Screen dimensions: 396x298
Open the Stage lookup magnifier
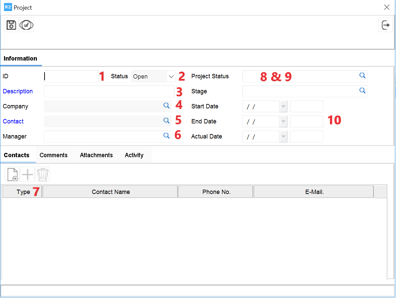pyautogui.click(x=362, y=91)
